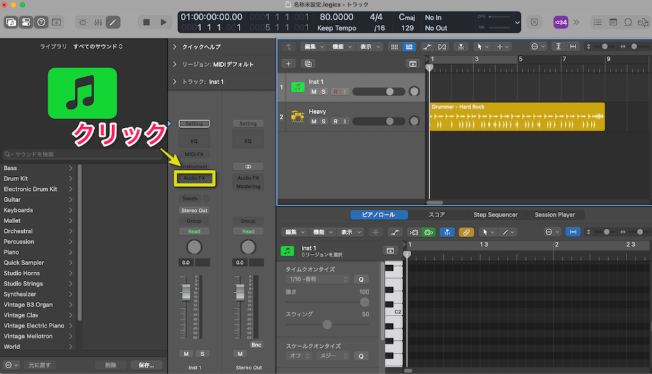Viewport: 652px width, 374px height.
Task: Open the List Editors icon
Action: [597, 22]
